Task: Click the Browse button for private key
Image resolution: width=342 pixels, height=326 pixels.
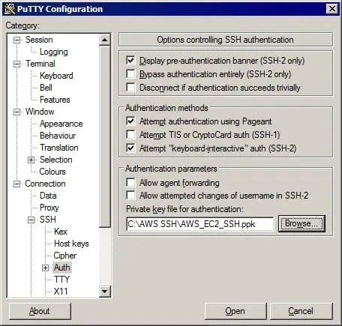Action: coord(301,223)
